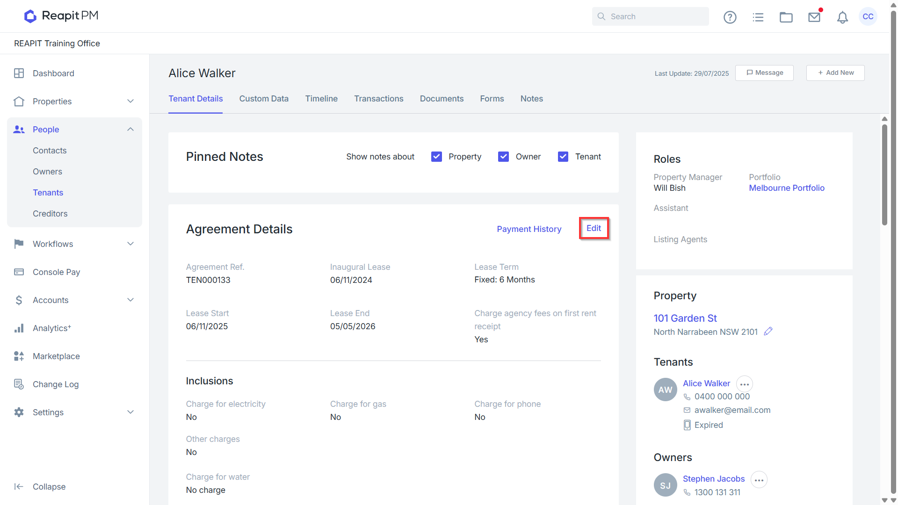Switch to the Timeline tab

click(321, 99)
